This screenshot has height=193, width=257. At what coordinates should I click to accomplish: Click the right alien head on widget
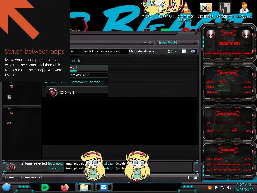tap(246, 34)
